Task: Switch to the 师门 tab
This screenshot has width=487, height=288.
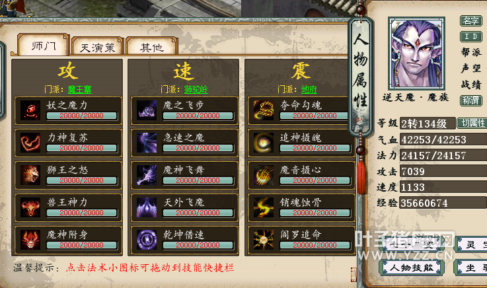Action: (44, 46)
